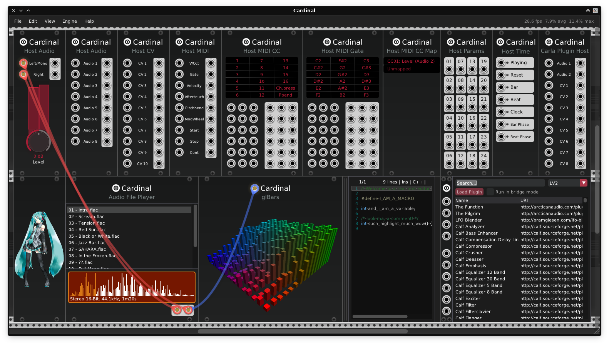Click the ModWheel output jack

(x=211, y=118)
